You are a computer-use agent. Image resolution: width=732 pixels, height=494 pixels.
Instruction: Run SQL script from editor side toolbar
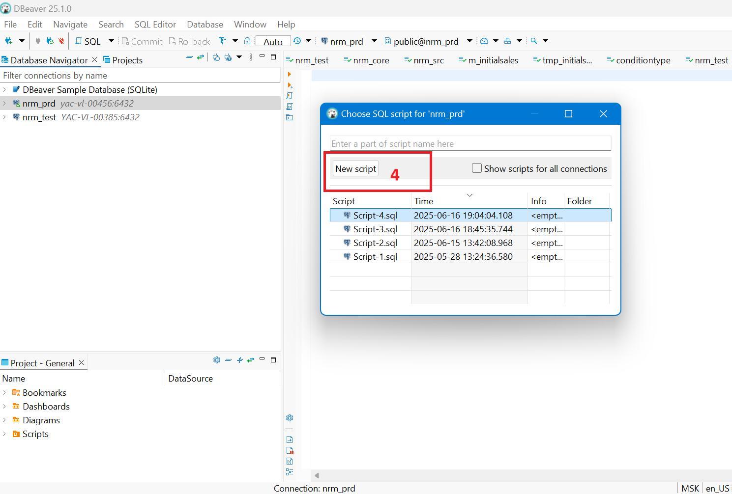290,96
